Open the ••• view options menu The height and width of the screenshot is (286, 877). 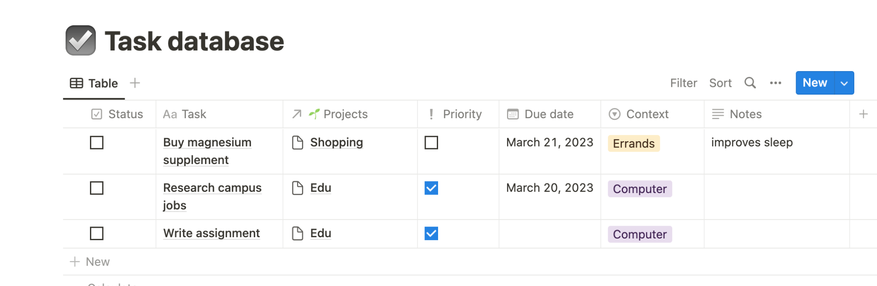(776, 83)
